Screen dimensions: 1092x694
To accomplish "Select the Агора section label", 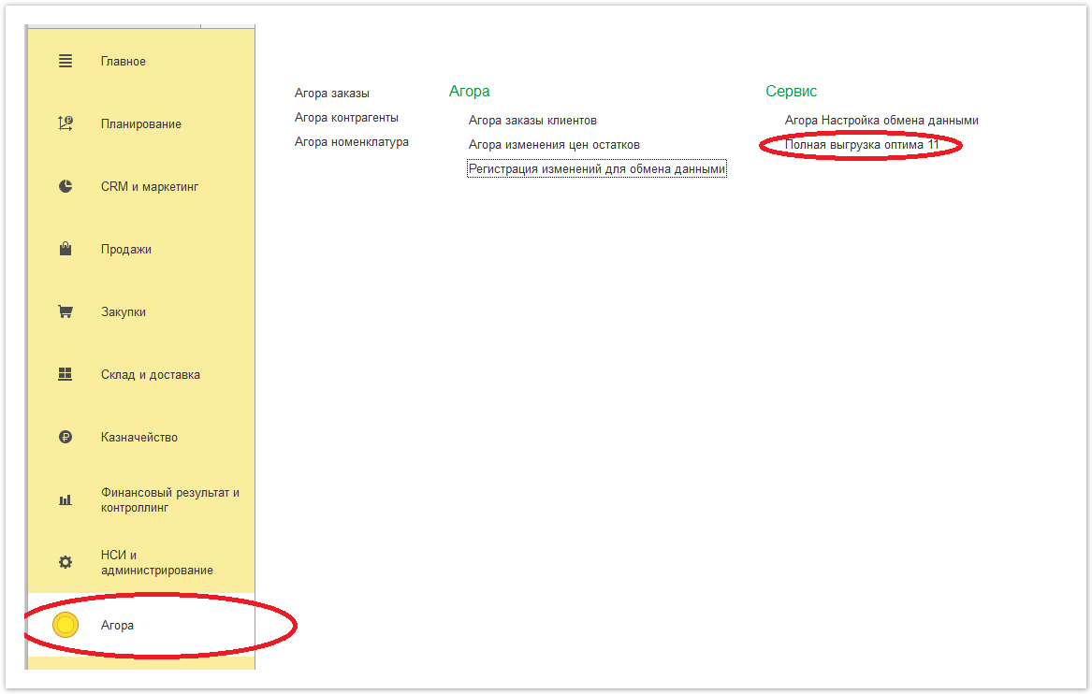I will 117,625.
